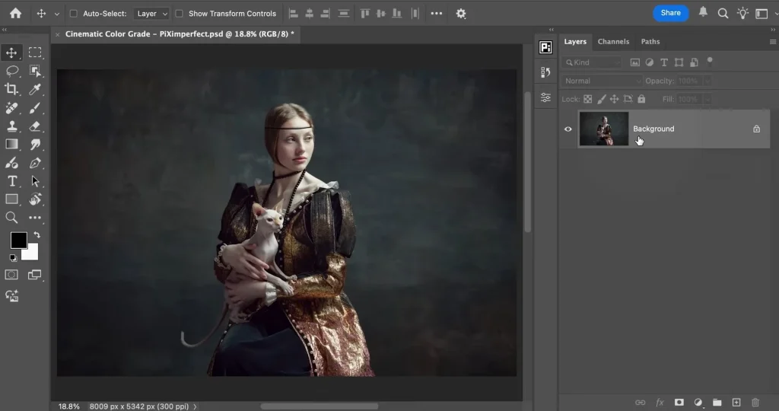
Task: Delete the layer with trash icon
Action: coord(755,402)
